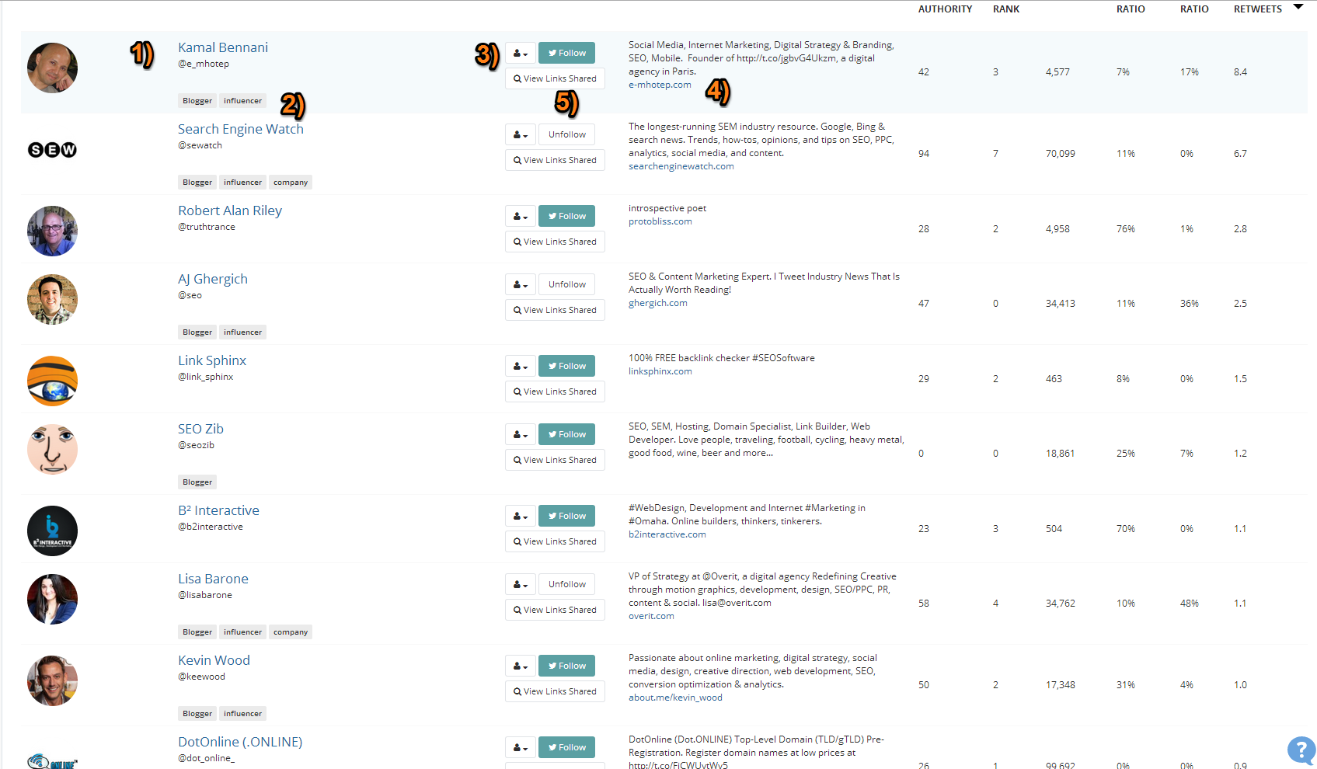Sort by the Retweets column arrow
1317x769 pixels.
tap(1298, 7)
